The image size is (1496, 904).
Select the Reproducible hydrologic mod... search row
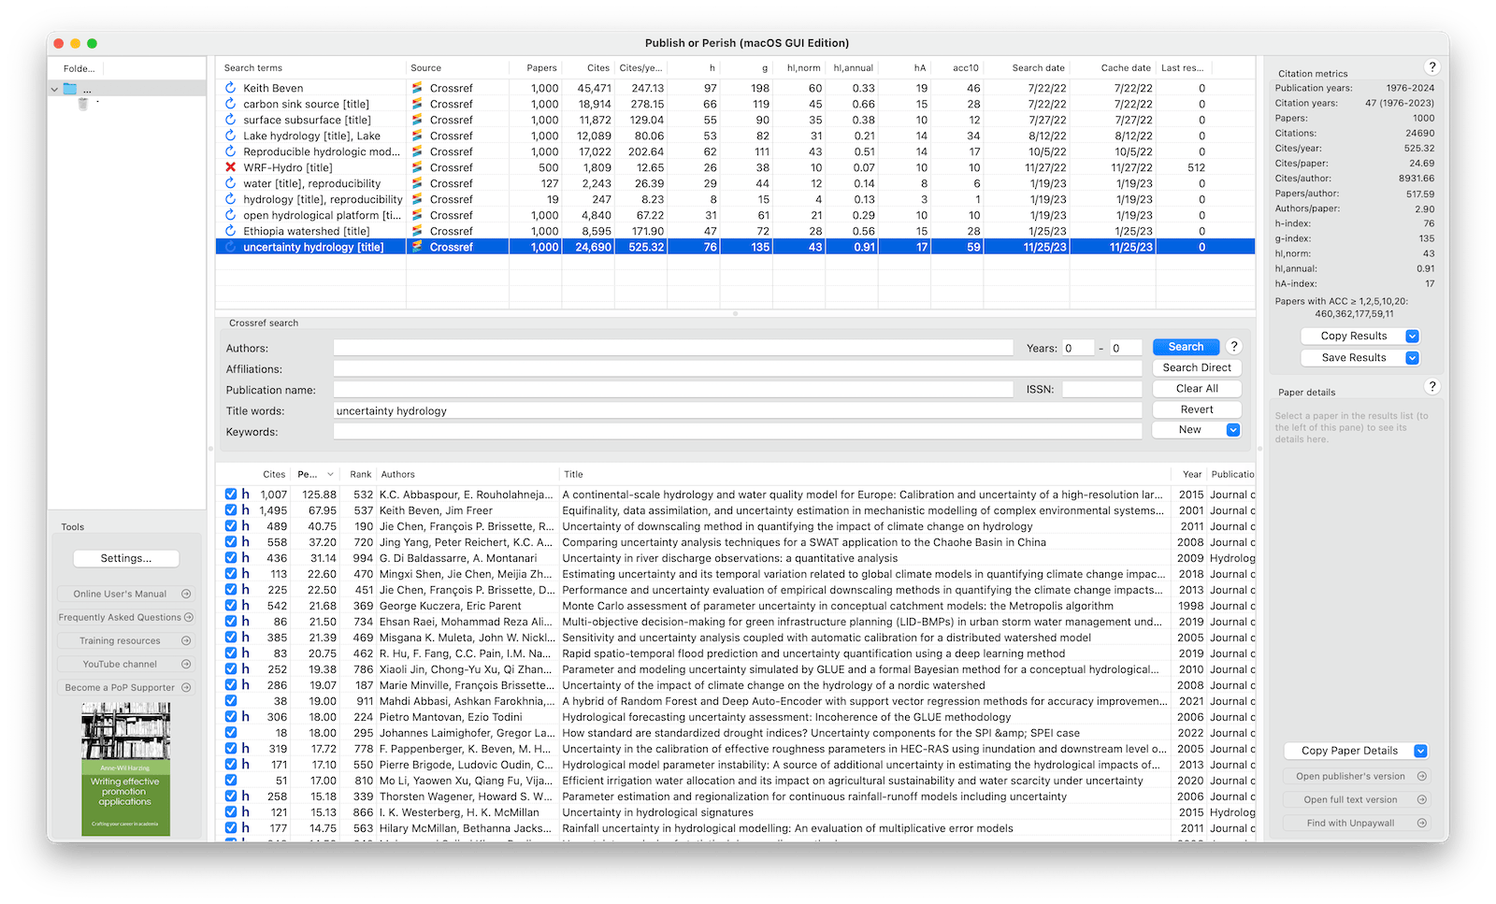pyautogui.click(x=735, y=151)
